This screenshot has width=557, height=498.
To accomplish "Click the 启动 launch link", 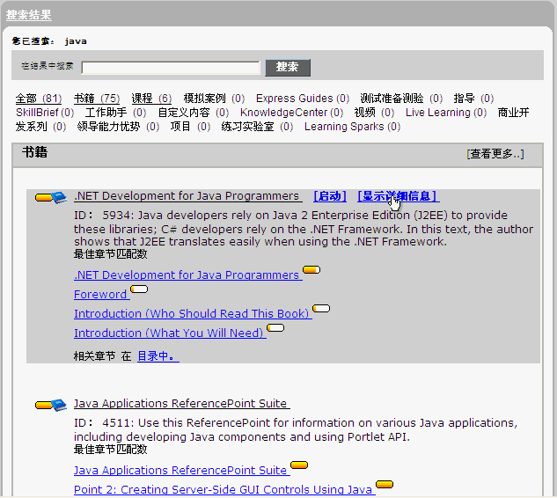I will pos(330,196).
